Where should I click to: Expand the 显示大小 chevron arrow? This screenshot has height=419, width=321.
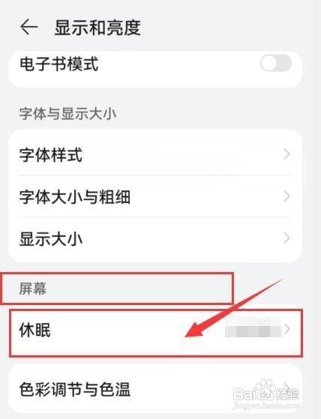click(286, 238)
